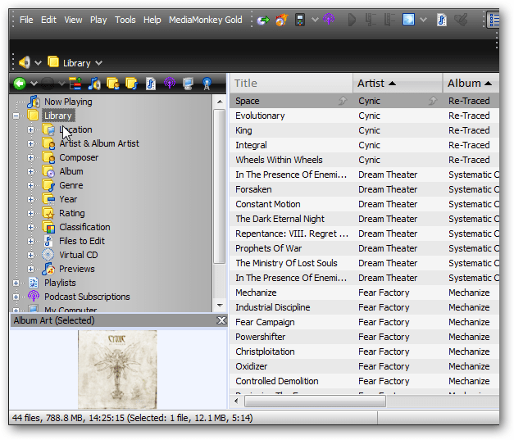The width and height of the screenshot is (514, 440).
Task: Click the Virtual CD disc icon
Action: [x=49, y=255]
